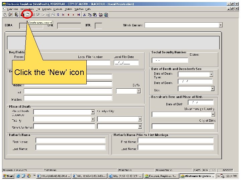Switch to Electronic Registrar R... taskbar window
The image size is (241, 180).
(162, 176)
